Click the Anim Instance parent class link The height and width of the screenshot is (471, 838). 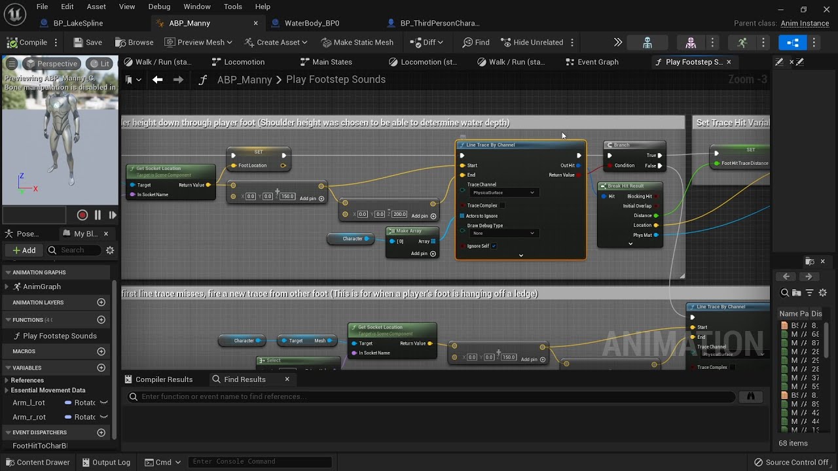805,24
